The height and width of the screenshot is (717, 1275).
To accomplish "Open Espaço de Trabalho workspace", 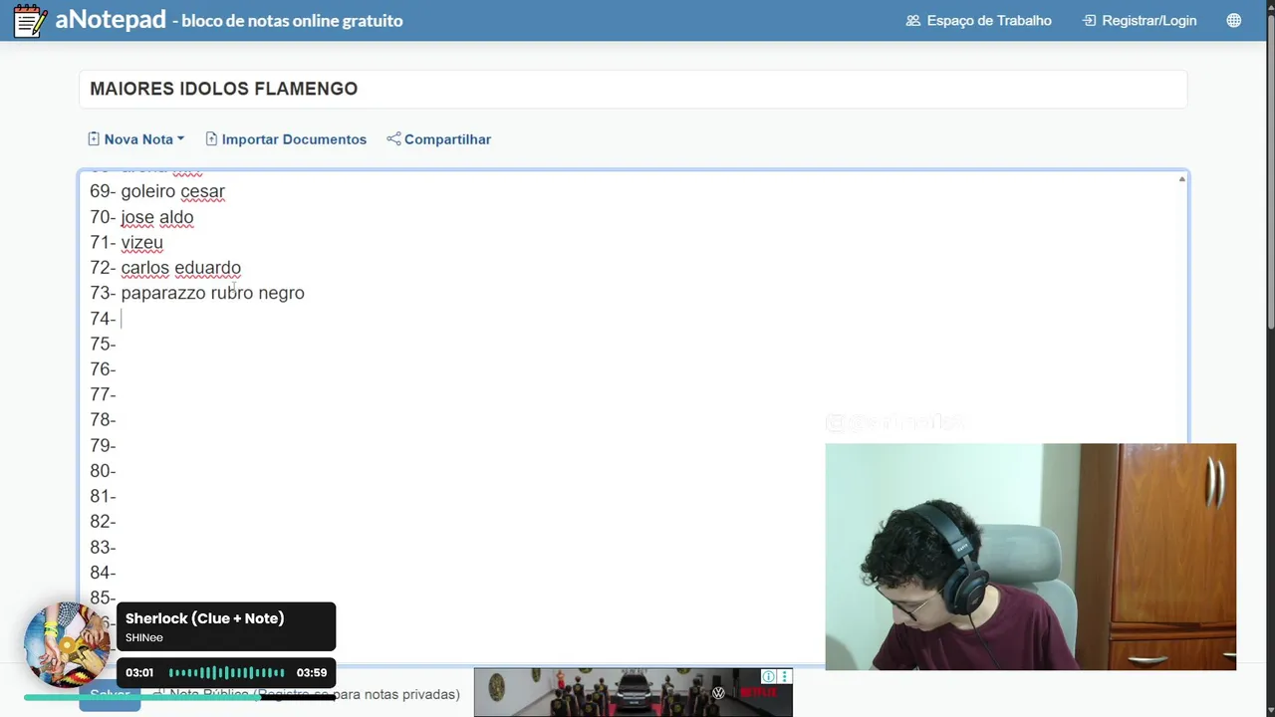I will click(978, 20).
